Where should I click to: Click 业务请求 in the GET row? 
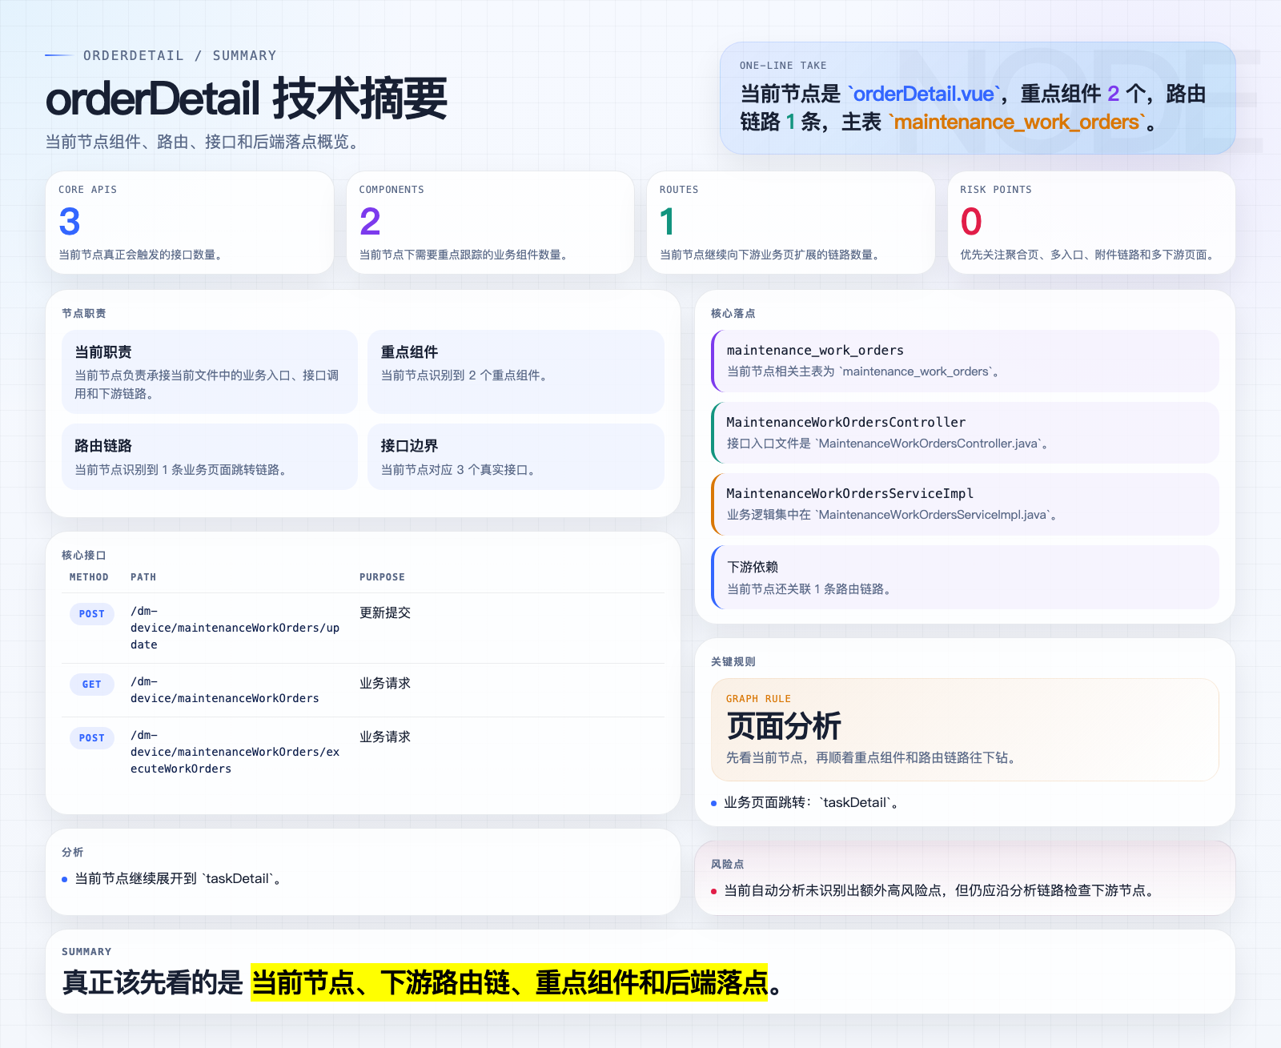coord(385,683)
